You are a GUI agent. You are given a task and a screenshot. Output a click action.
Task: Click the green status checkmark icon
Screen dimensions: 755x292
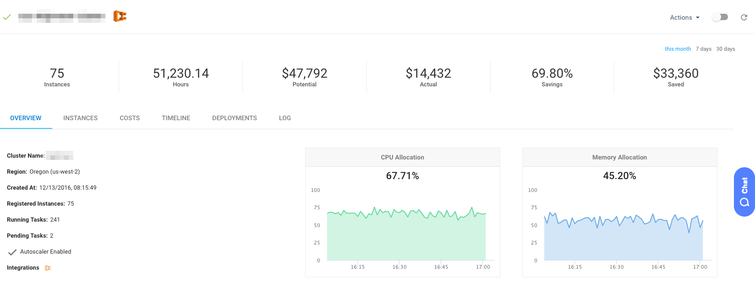coord(7,17)
